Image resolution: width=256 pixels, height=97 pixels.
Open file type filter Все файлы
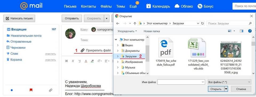[229, 82]
